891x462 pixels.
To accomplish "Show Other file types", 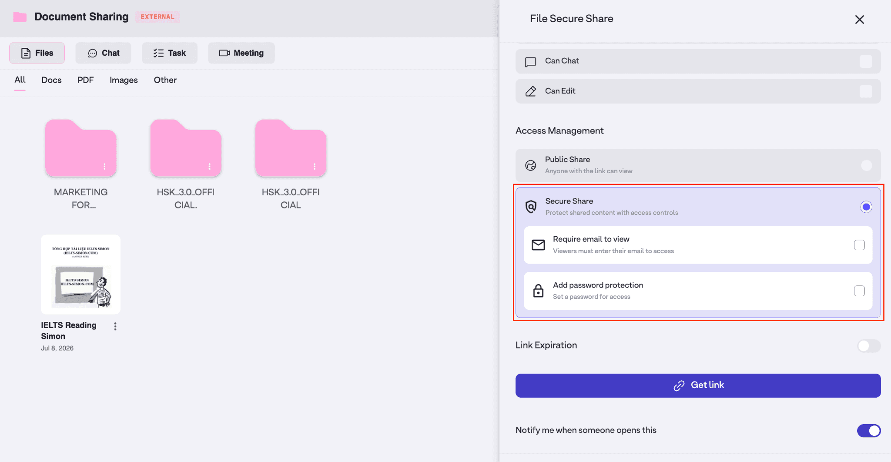I will pyautogui.click(x=165, y=80).
